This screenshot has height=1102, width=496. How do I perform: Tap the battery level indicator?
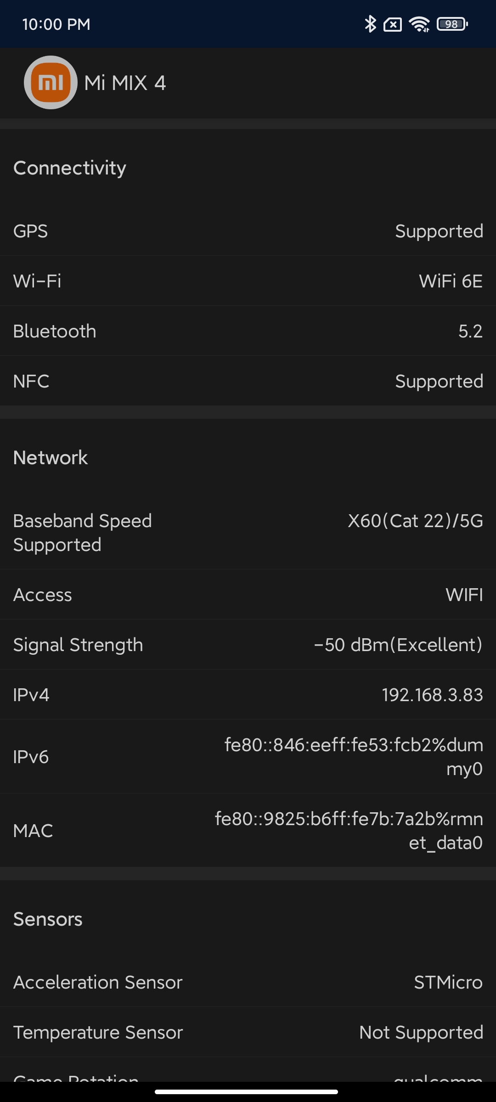click(x=452, y=24)
